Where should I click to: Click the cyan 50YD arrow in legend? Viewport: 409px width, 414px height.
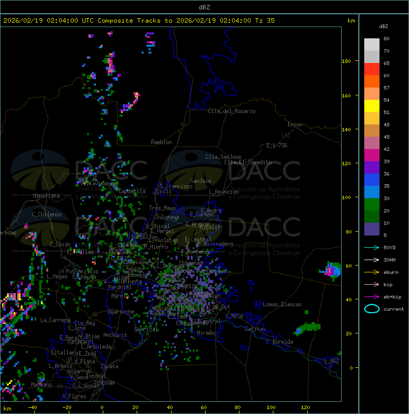point(372,247)
